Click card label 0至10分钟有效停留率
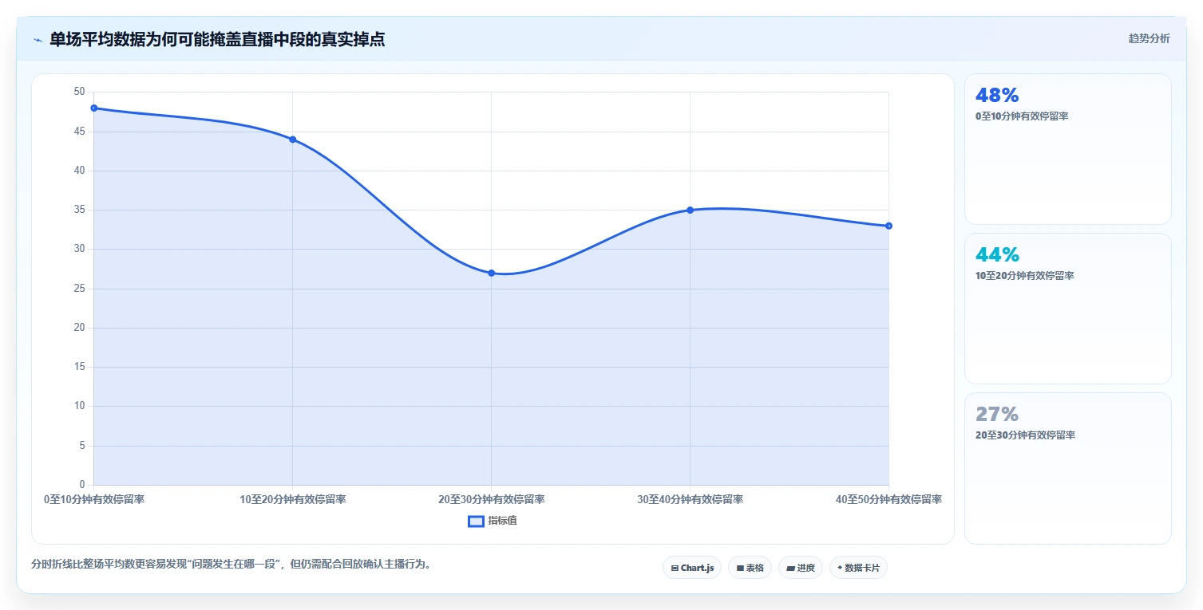1203x610 pixels. (x=1022, y=116)
